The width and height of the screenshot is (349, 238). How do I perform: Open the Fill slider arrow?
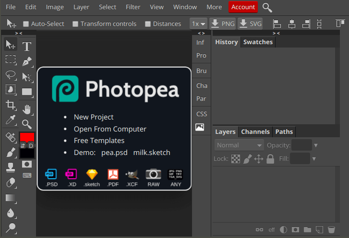pyautogui.click(x=314, y=159)
